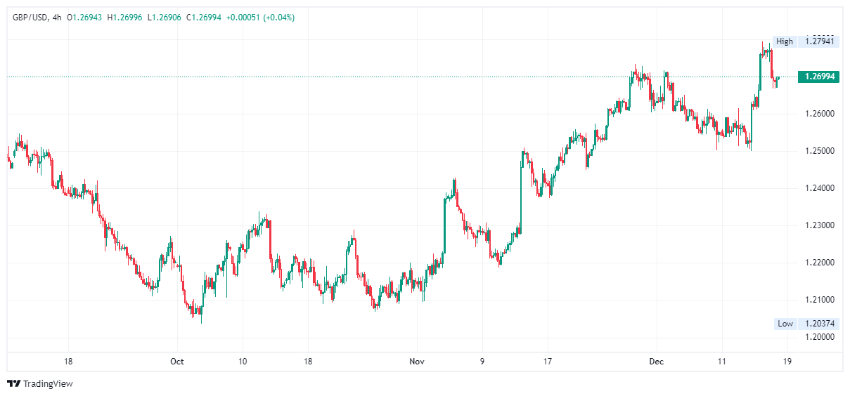
Task: Click the GBP/USD symbol title
Action: click(30, 17)
